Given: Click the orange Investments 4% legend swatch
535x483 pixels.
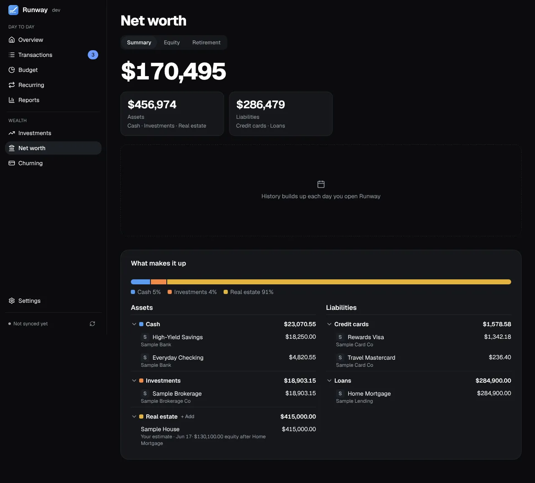Looking at the screenshot, I should (x=170, y=292).
